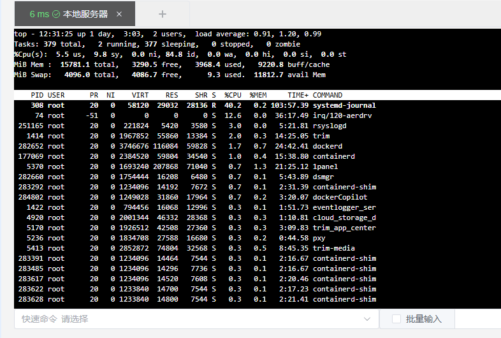
Task: Click containerd-shim row with PID 283292
Action: point(195,187)
